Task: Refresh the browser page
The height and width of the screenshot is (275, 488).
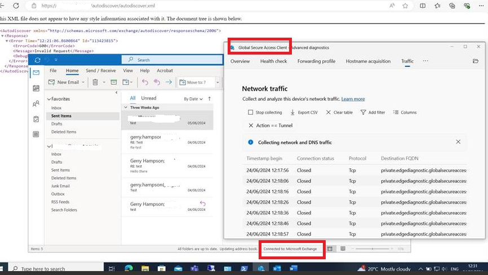Action: (x=16, y=6)
